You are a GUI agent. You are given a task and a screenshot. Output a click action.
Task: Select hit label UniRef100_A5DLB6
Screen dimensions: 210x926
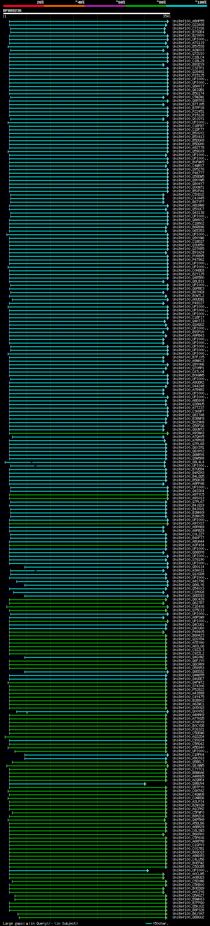pyautogui.click(x=188, y=823)
